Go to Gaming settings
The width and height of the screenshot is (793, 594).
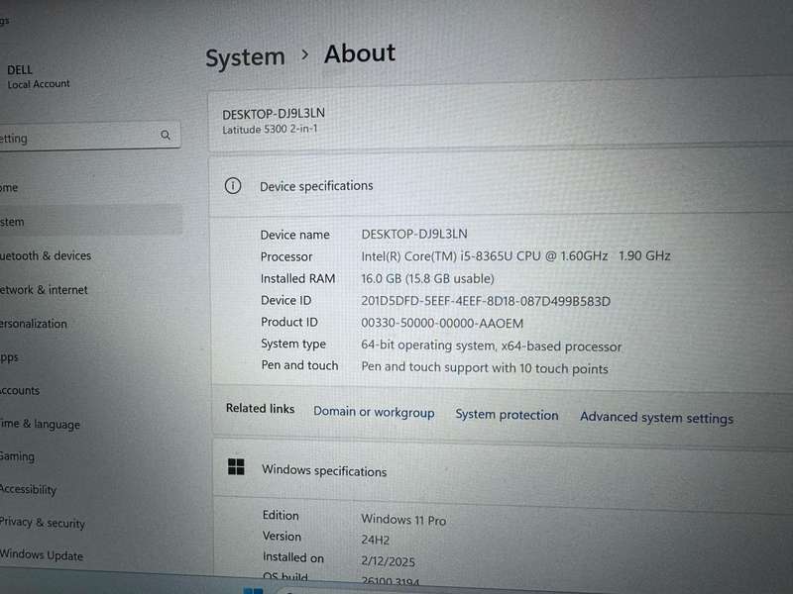click(x=17, y=456)
